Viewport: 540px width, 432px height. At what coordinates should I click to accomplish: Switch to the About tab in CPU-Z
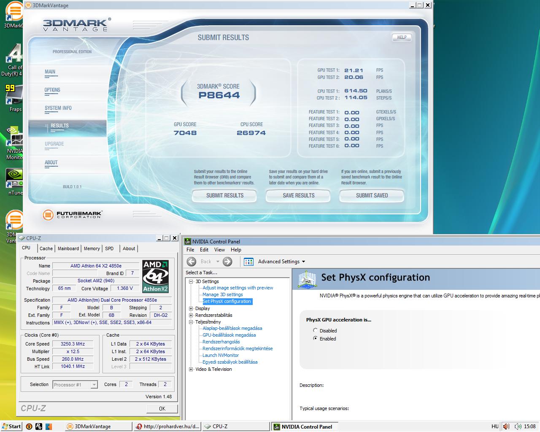coord(129,248)
